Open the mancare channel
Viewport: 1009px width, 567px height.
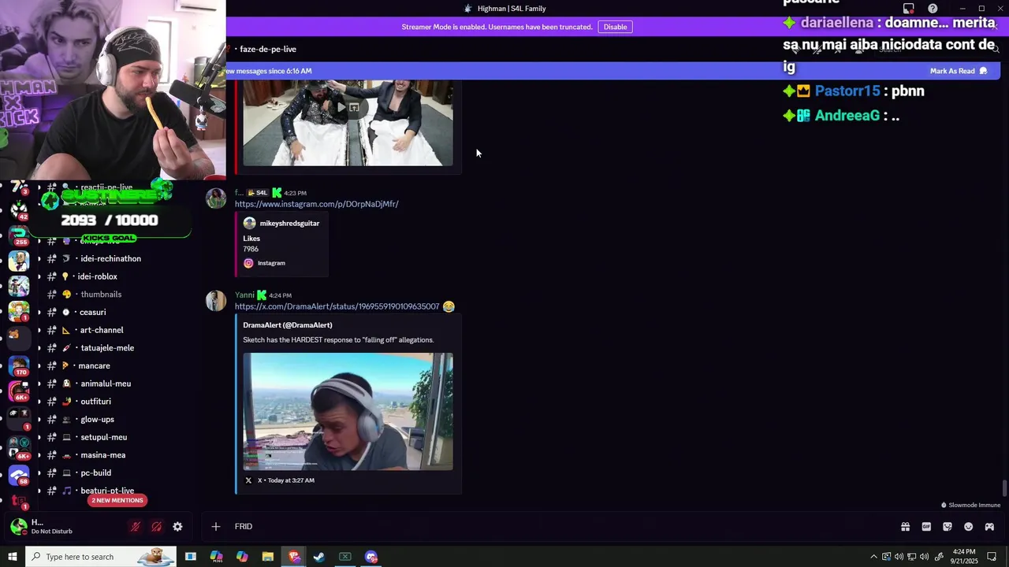[x=94, y=366]
